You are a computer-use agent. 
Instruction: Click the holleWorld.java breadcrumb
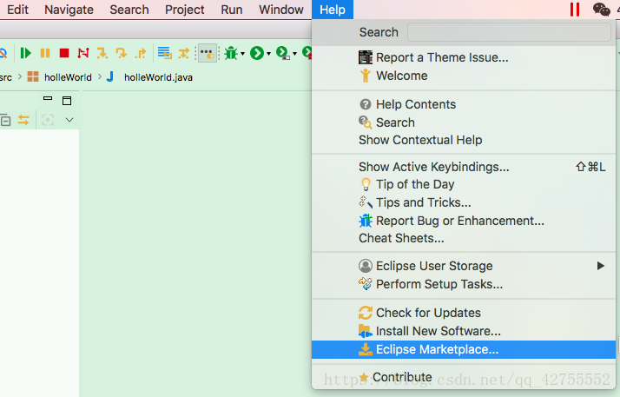(158, 77)
